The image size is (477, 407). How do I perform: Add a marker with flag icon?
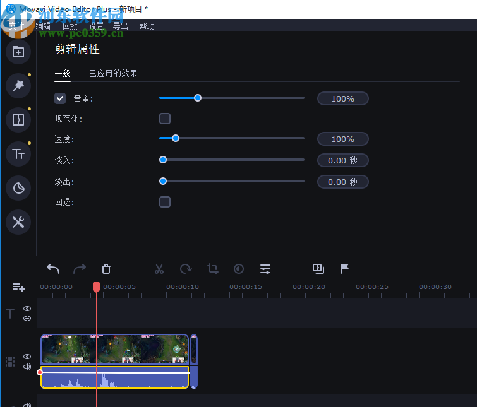345,269
